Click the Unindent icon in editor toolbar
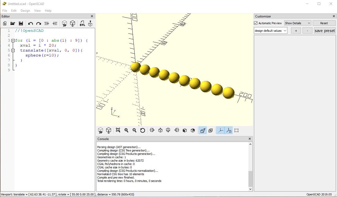This screenshot has height=197, width=337. (47, 23)
